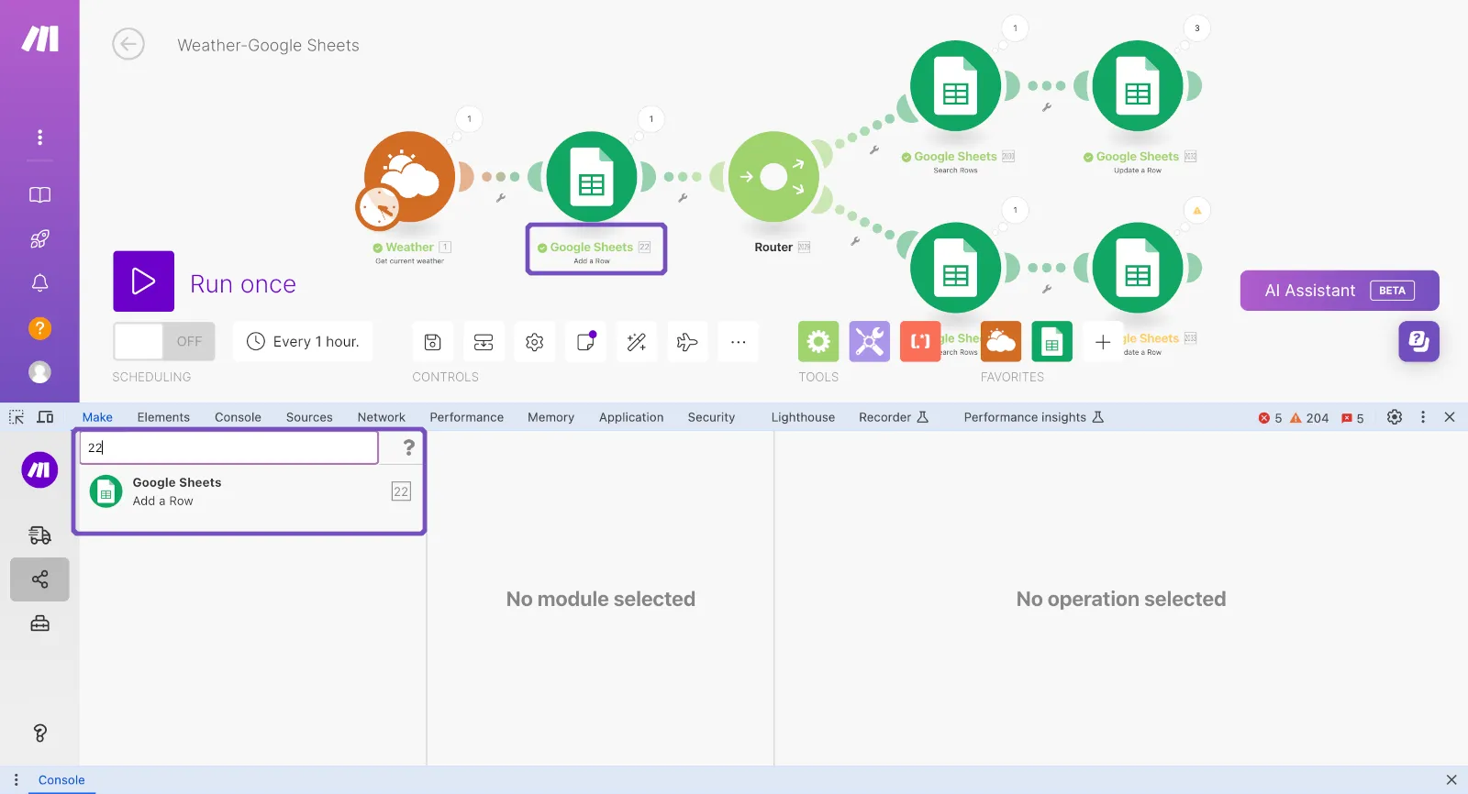The image size is (1468, 794).
Task: Add Google Sheets module from Favorites
Action: click(1052, 342)
